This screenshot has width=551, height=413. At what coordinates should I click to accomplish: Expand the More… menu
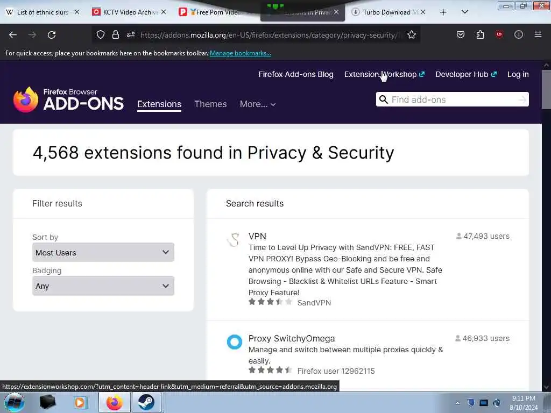coord(258,104)
